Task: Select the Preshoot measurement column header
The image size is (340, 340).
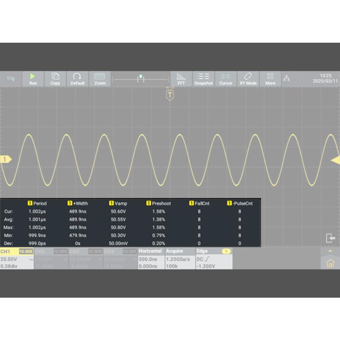Action: [x=159, y=203]
